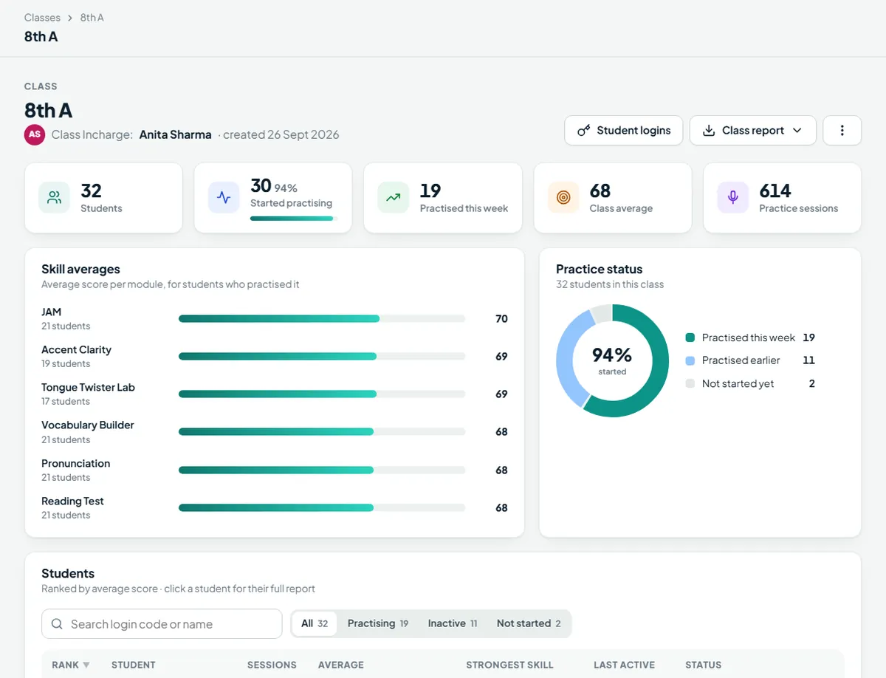Click the search magnifier icon
This screenshot has height=678, width=886.
click(57, 624)
